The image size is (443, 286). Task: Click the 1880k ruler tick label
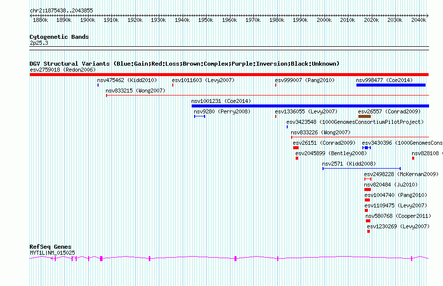click(40, 20)
